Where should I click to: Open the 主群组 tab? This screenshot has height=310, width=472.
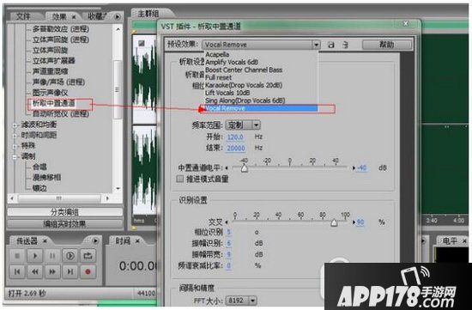pyautogui.click(x=148, y=14)
